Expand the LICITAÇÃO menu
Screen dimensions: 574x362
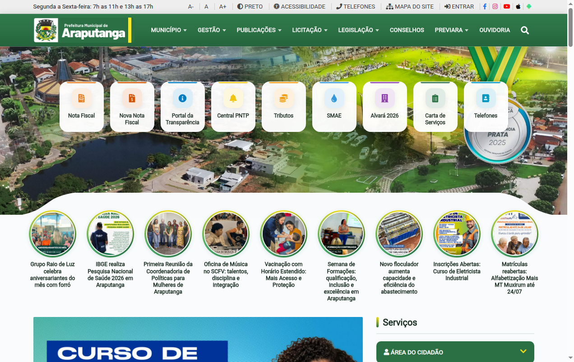click(x=310, y=30)
